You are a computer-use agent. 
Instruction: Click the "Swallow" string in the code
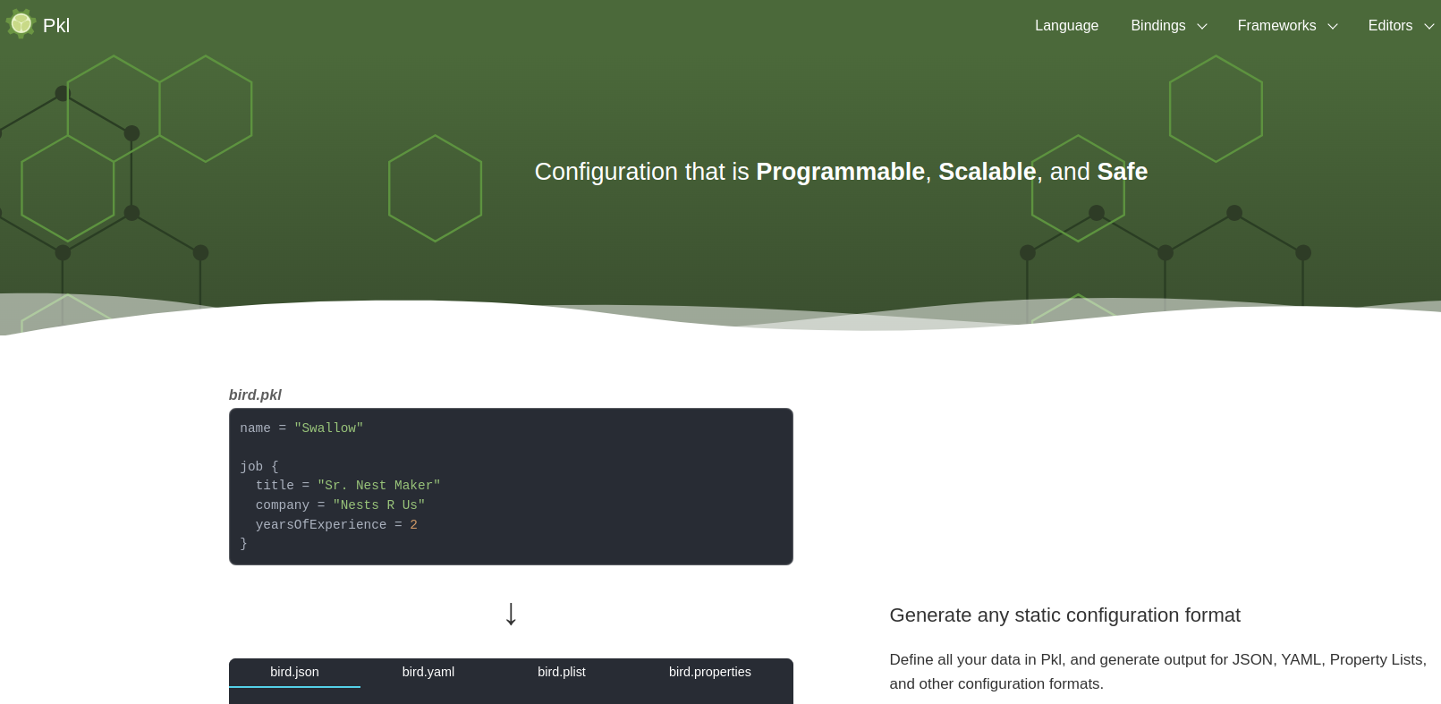point(328,428)
